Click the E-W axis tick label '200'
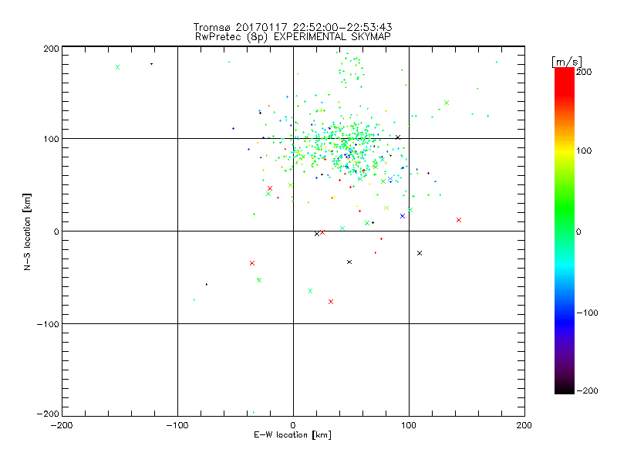Screen dimensions: 617x463 click(524, 425)
